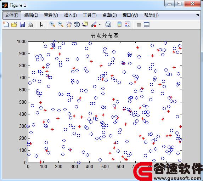This screenshot has height=181, width=203.
Task: Click the Link Plot icon
Action: tap(108, 24)
